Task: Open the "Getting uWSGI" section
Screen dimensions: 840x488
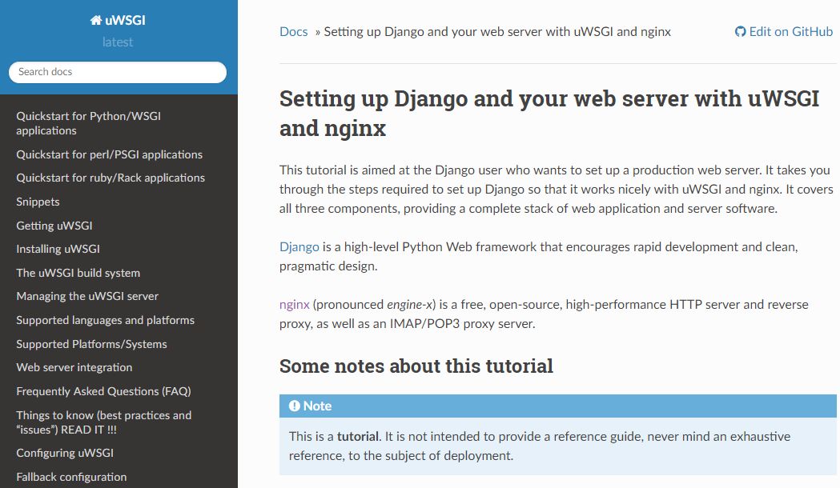Action: pyautogui.click(x=54, y=226)
